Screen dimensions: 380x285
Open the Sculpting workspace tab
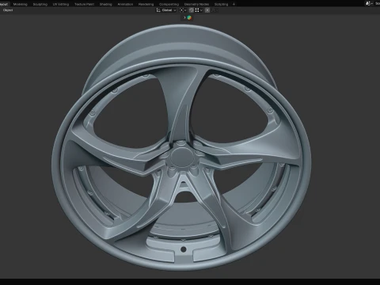click(40, 4)
